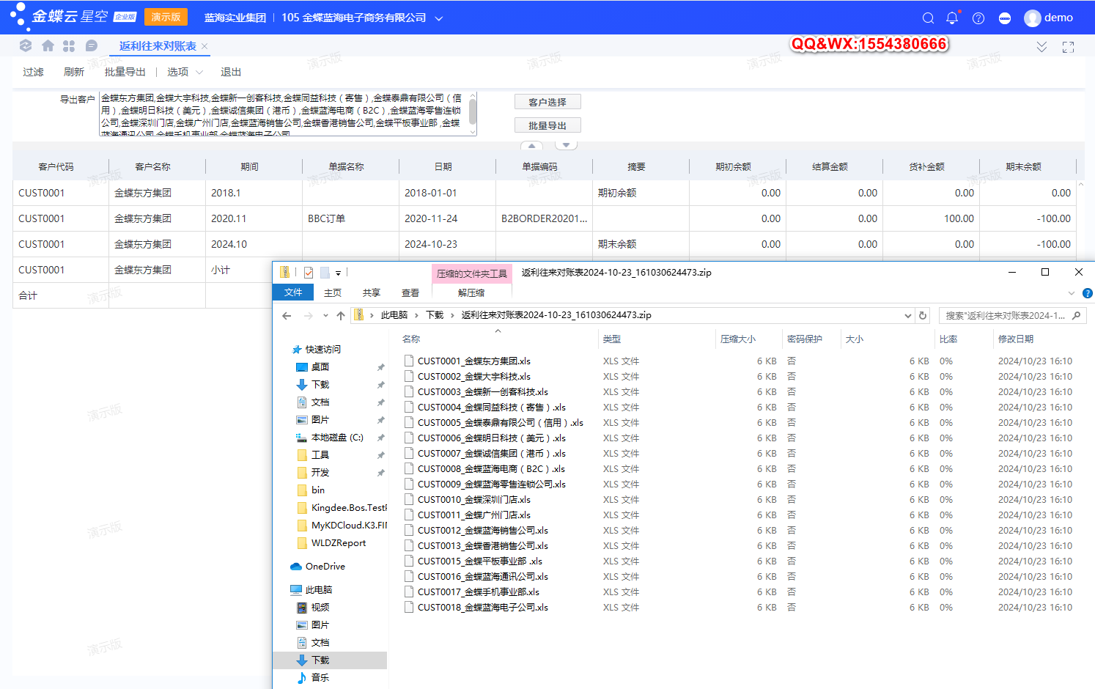Click the 客户选择 button
1095x689 pixels.
(547, 102)
